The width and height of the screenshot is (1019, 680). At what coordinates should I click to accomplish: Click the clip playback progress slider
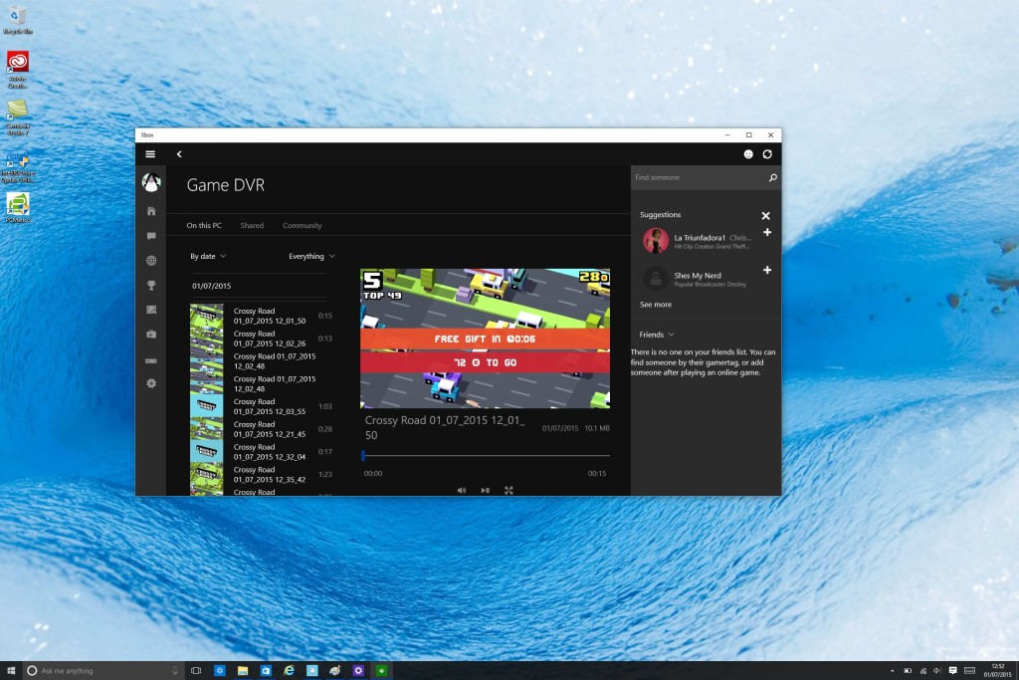[x=485, y=456]
